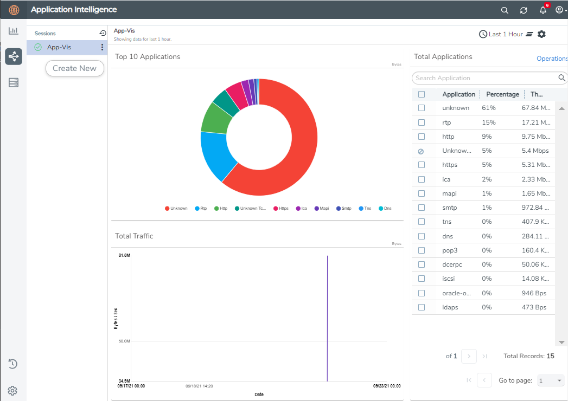Screen dimensions: 568x401
Task: Toggle the Rtp blue legend swatch
Action: pos(197,209)
